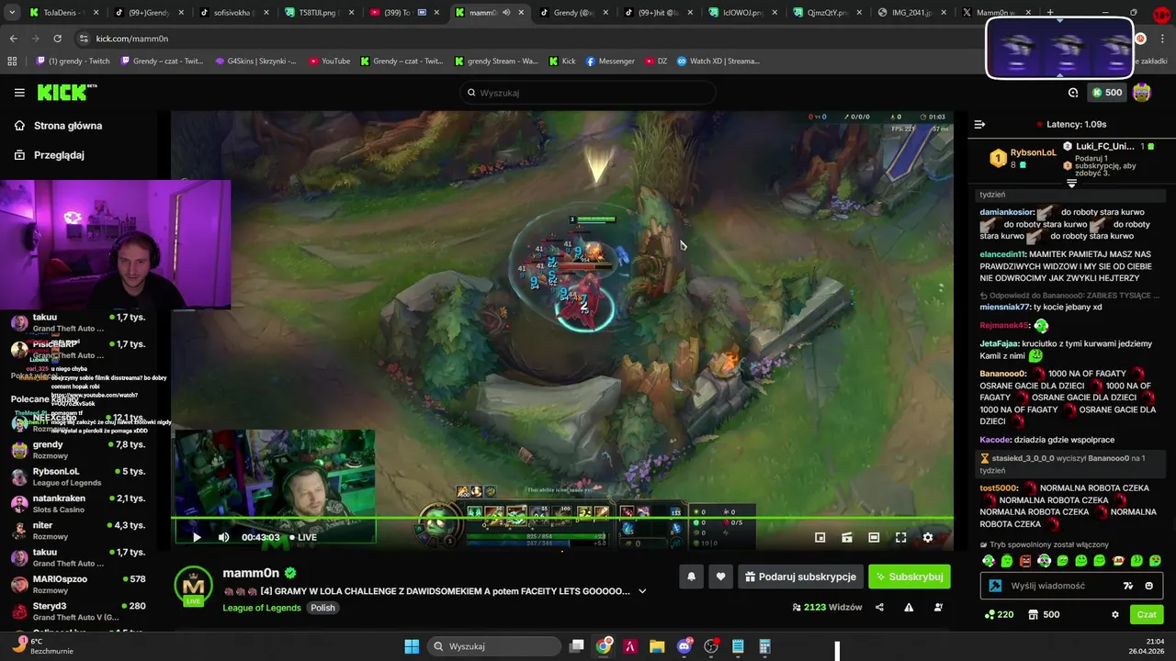Open the KICKs balance 500 button
1176x661 pixels.
pyautogui.click(x=1105, y=93)
